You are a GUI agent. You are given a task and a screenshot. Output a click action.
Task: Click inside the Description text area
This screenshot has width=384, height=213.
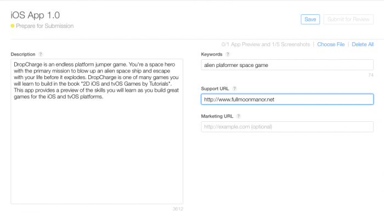tap(97, 131)
